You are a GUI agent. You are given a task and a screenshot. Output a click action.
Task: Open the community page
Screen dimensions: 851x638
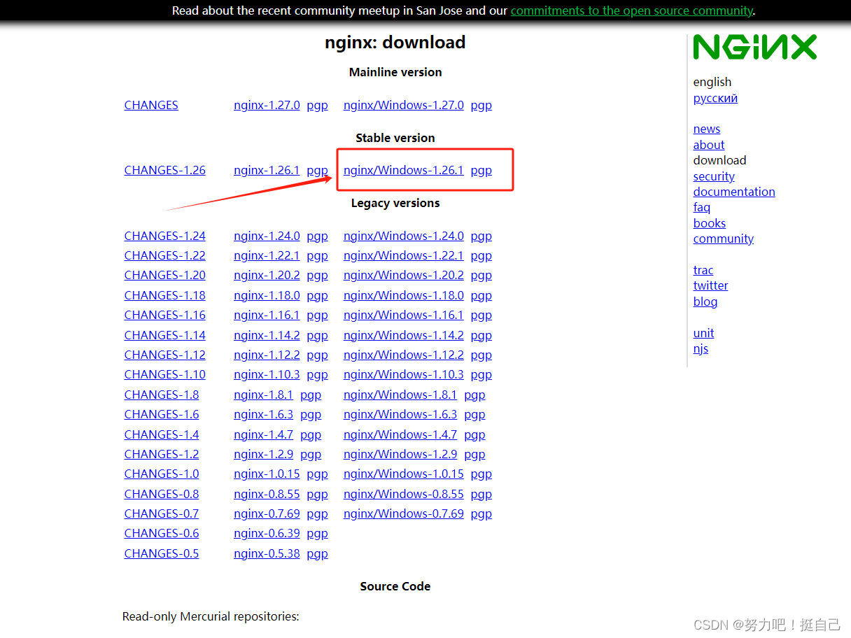[x=724, y=239]
